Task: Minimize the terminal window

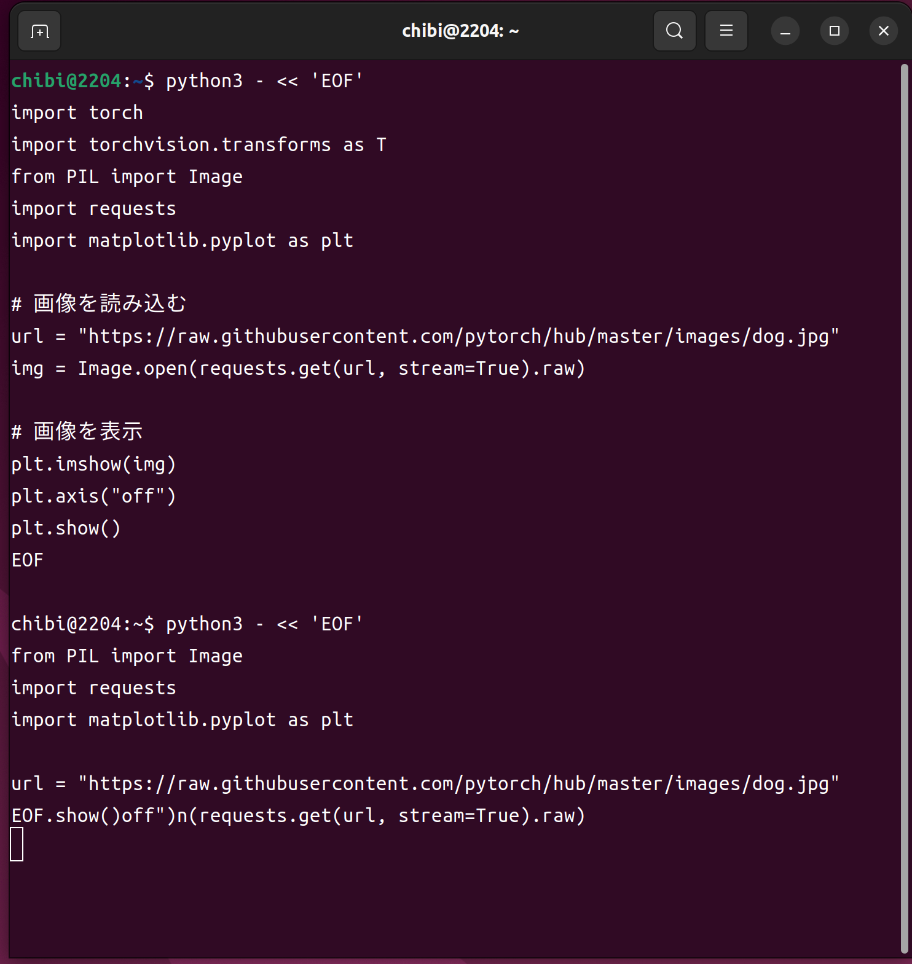Action: [785, 31]
